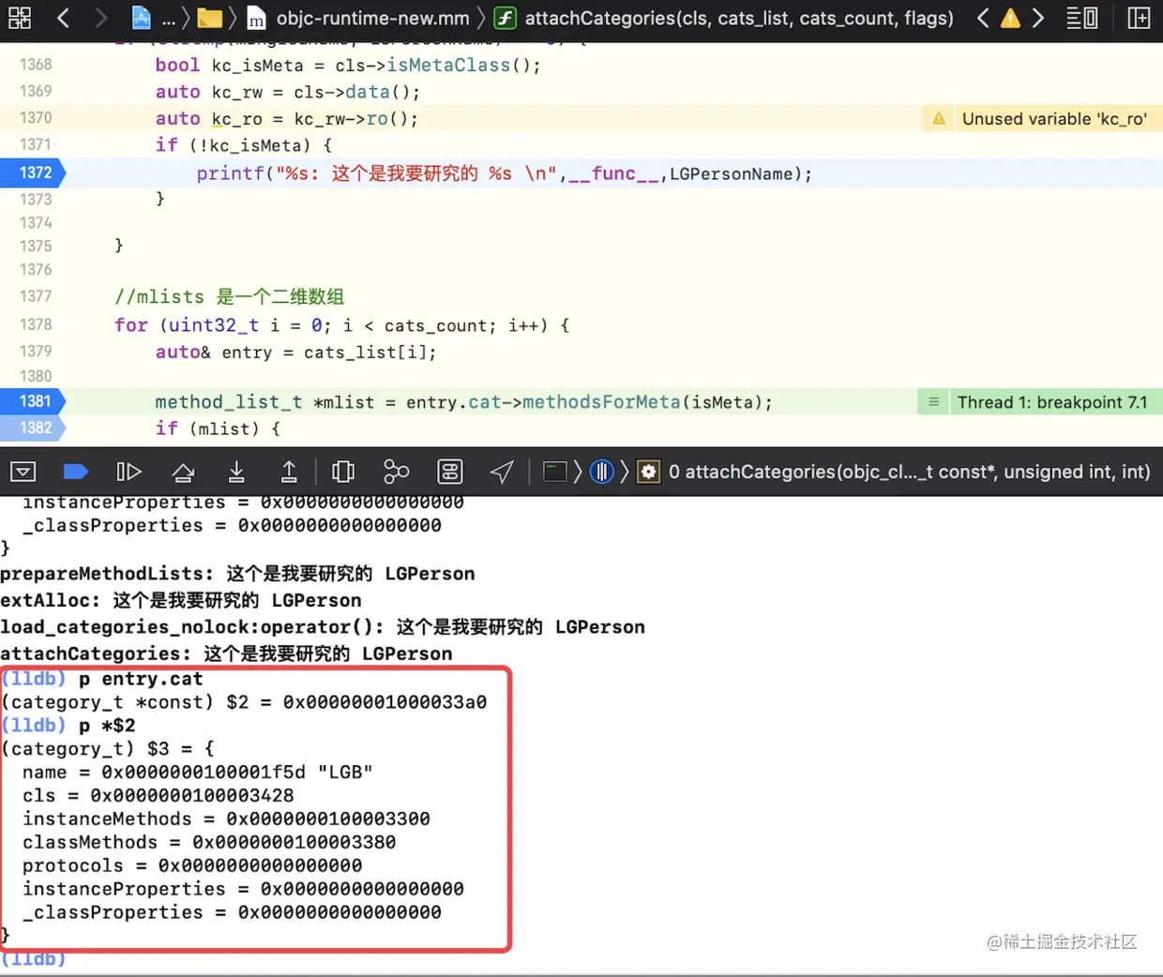Step into the function call

click(236, 472)
